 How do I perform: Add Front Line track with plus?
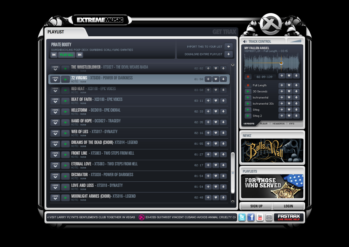click(x=208, y=154)
